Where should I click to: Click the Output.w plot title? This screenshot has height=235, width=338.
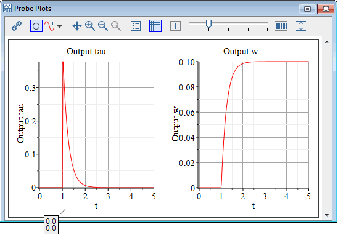241,52
